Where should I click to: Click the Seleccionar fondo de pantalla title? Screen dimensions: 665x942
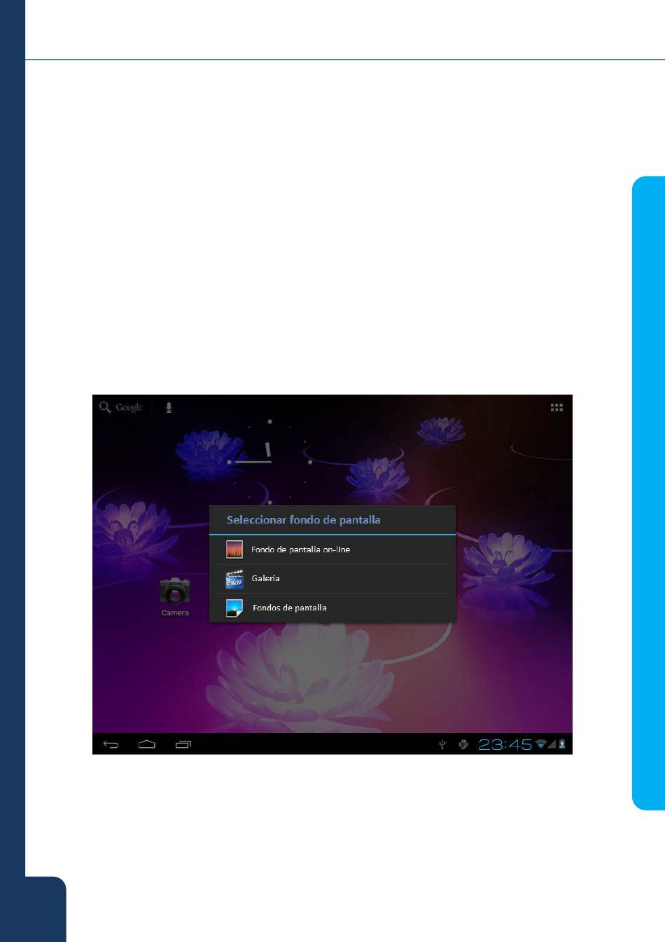click(x=304, y=520)
